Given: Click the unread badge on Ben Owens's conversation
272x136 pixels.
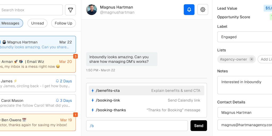Looking at the screenshot, I should point(75,115).
